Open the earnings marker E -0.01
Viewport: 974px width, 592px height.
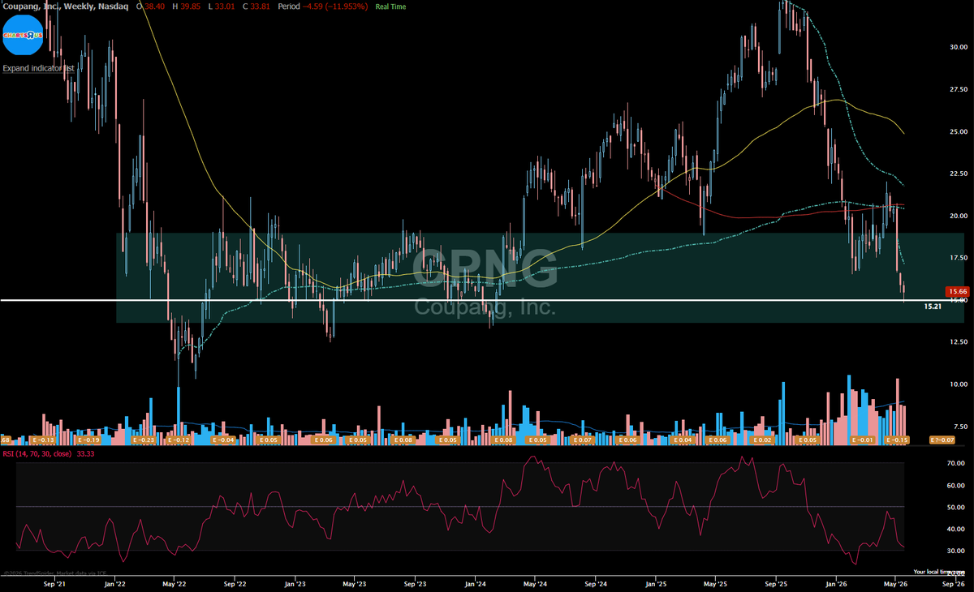pos(864,440)
